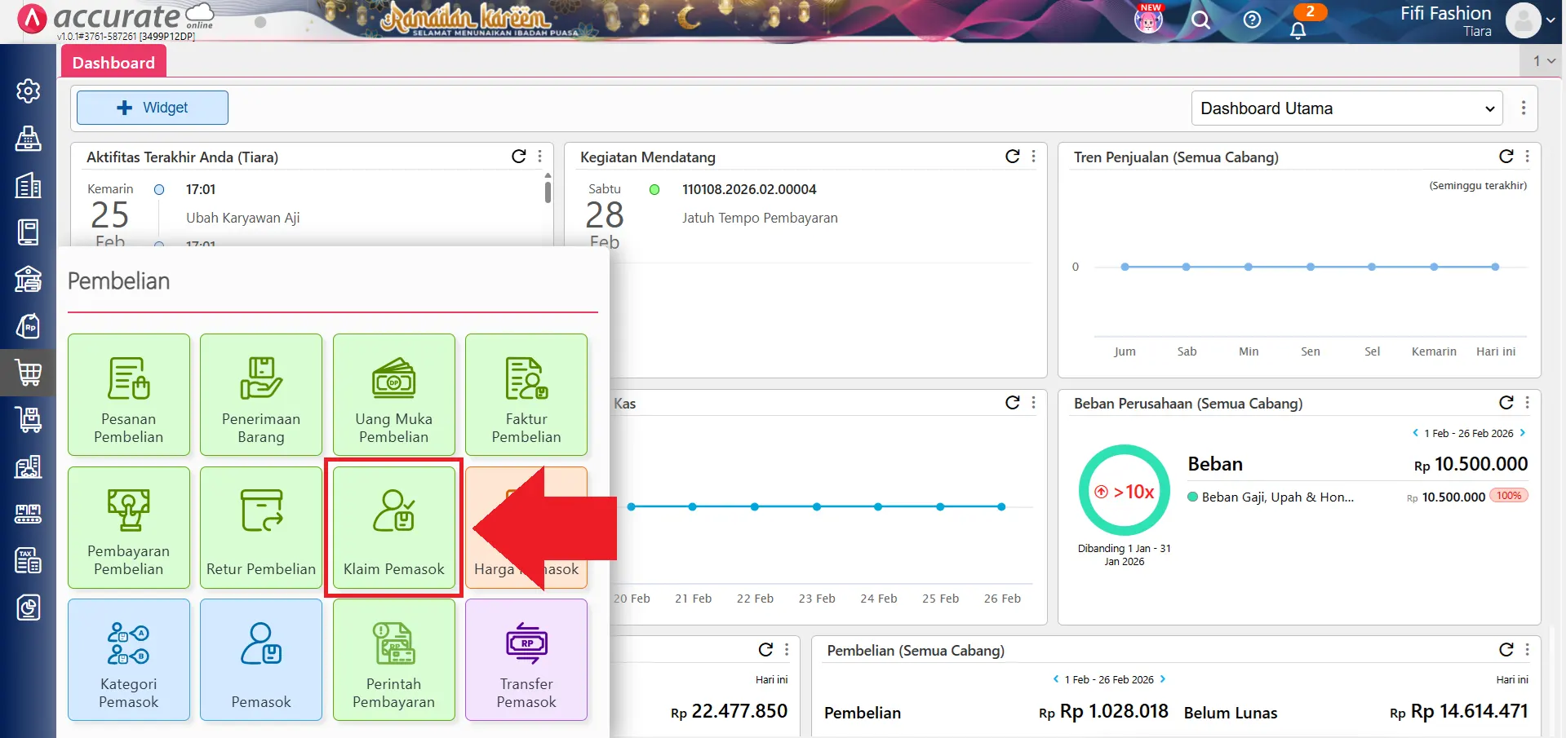Refresh Tren Penjualan widget

1506,157
